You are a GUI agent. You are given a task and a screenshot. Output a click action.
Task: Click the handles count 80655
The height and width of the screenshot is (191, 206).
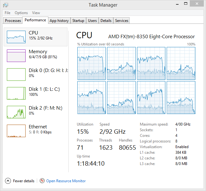(127, 147)
